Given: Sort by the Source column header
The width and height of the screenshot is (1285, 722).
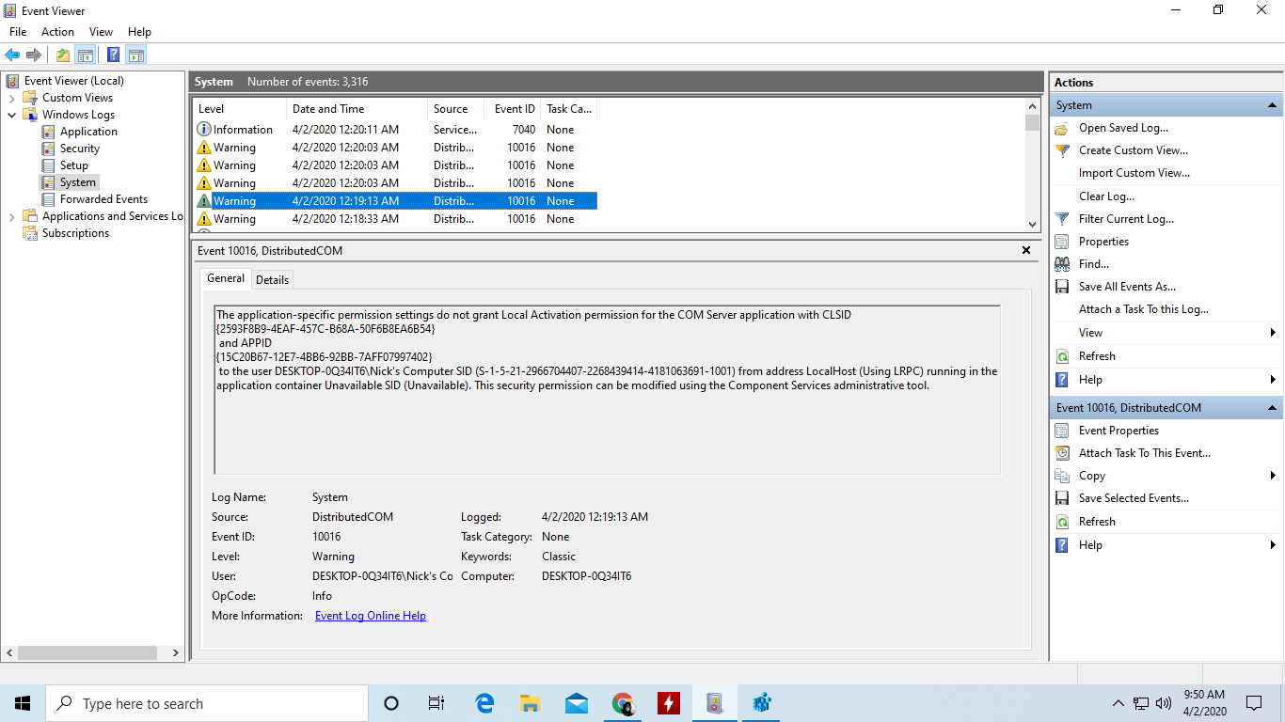Looking at the screenshot, I should [455, 109].
